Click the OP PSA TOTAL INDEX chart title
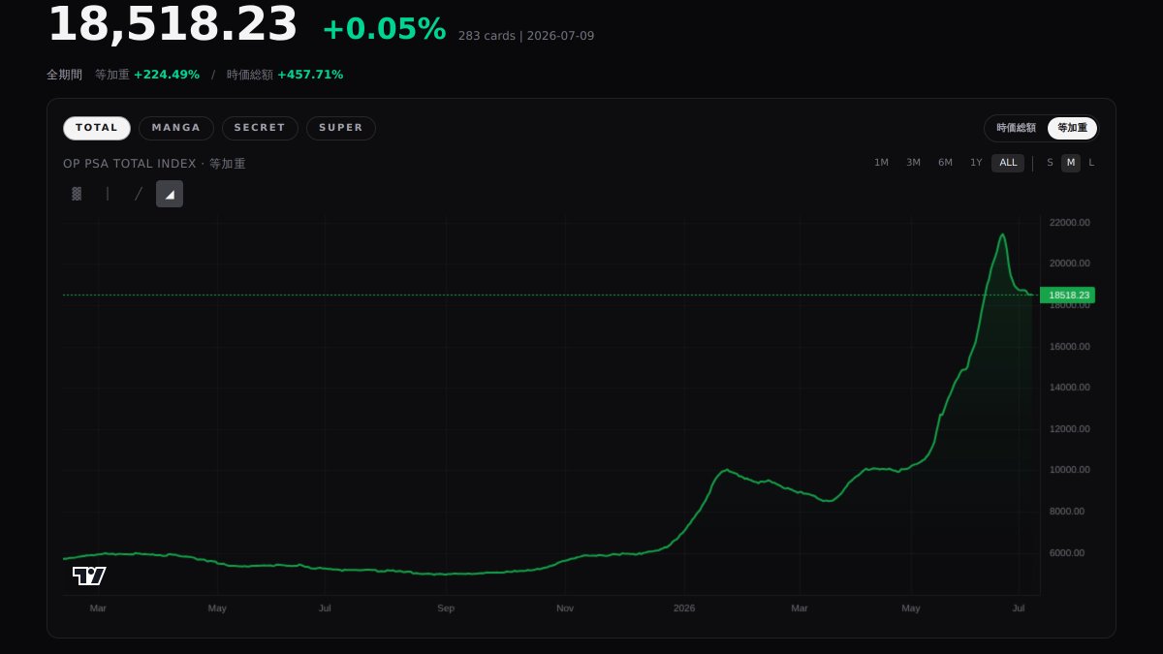 (x=154, y=164)
